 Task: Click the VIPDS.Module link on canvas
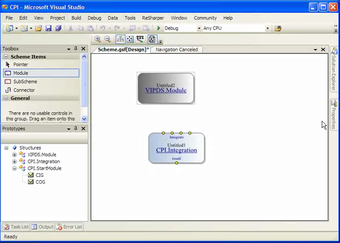tap(166, 90)
